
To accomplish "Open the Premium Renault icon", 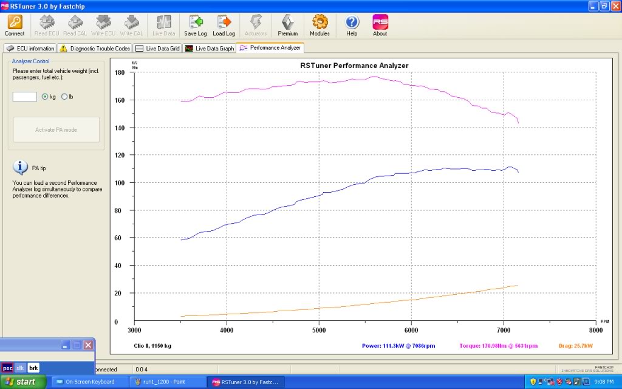I will 287,22.
